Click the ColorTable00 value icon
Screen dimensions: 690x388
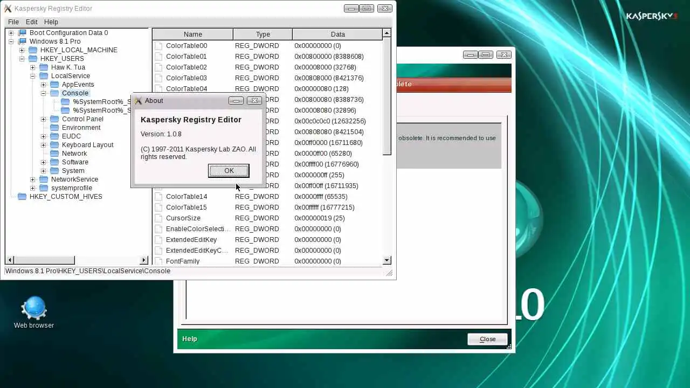[x=158, y=46]
